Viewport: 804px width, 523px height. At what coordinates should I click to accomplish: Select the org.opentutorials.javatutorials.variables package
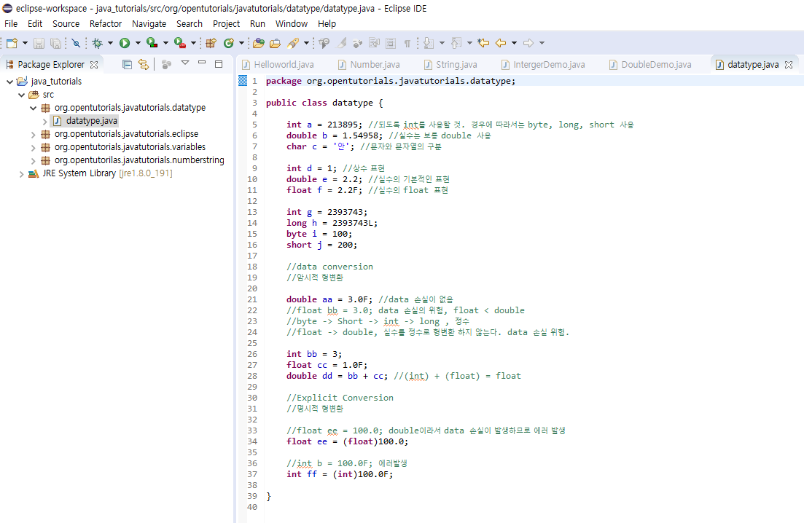pos(130,147)
